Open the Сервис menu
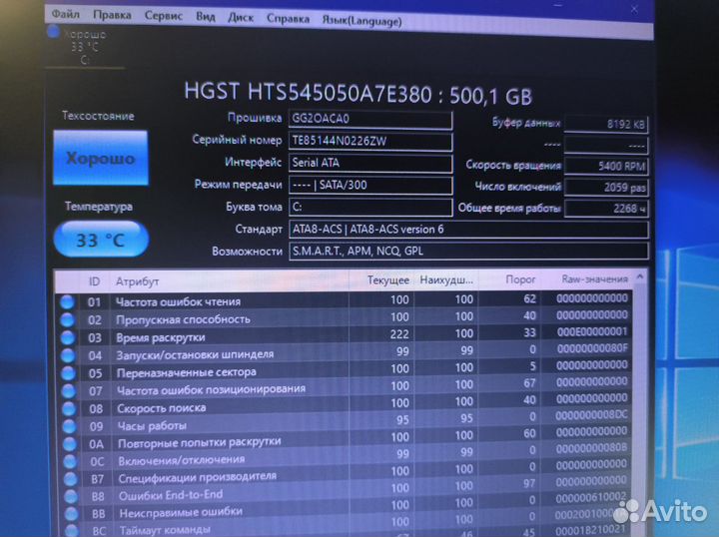This screenshot has height=537, width=719. pyautogui.click(x=163, y=17)
